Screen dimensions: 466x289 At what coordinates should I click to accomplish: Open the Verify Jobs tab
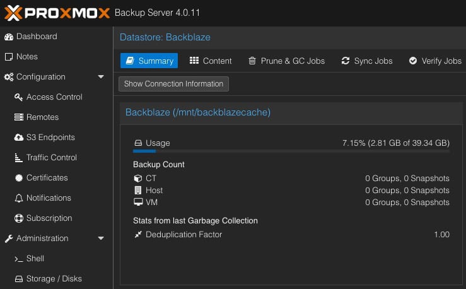(435, 61)
